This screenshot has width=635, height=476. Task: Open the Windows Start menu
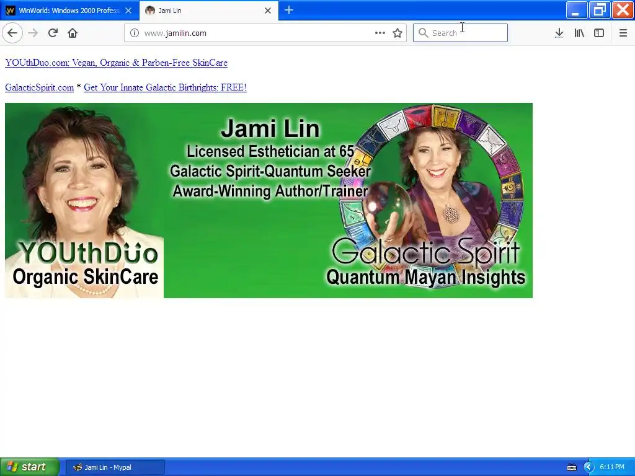pyautogui.click(x=29, y=467)
